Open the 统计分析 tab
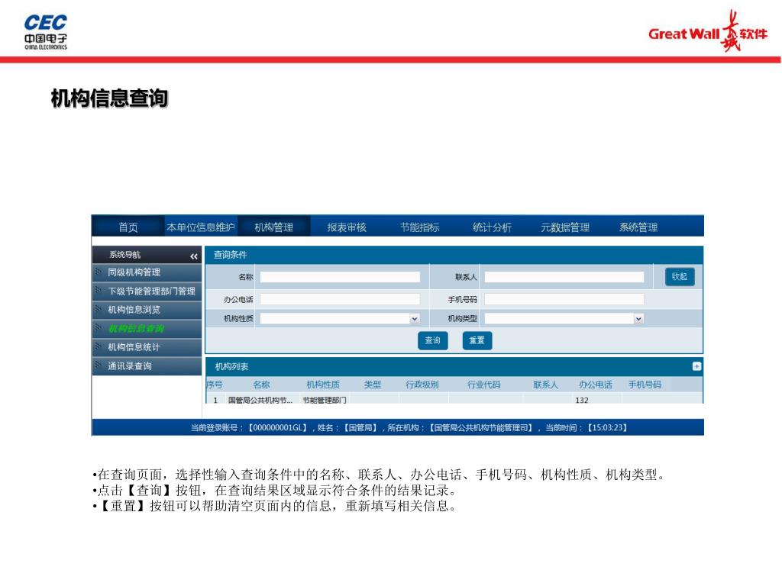The width and height of the screenshot is (782, 586). point(493,227)
